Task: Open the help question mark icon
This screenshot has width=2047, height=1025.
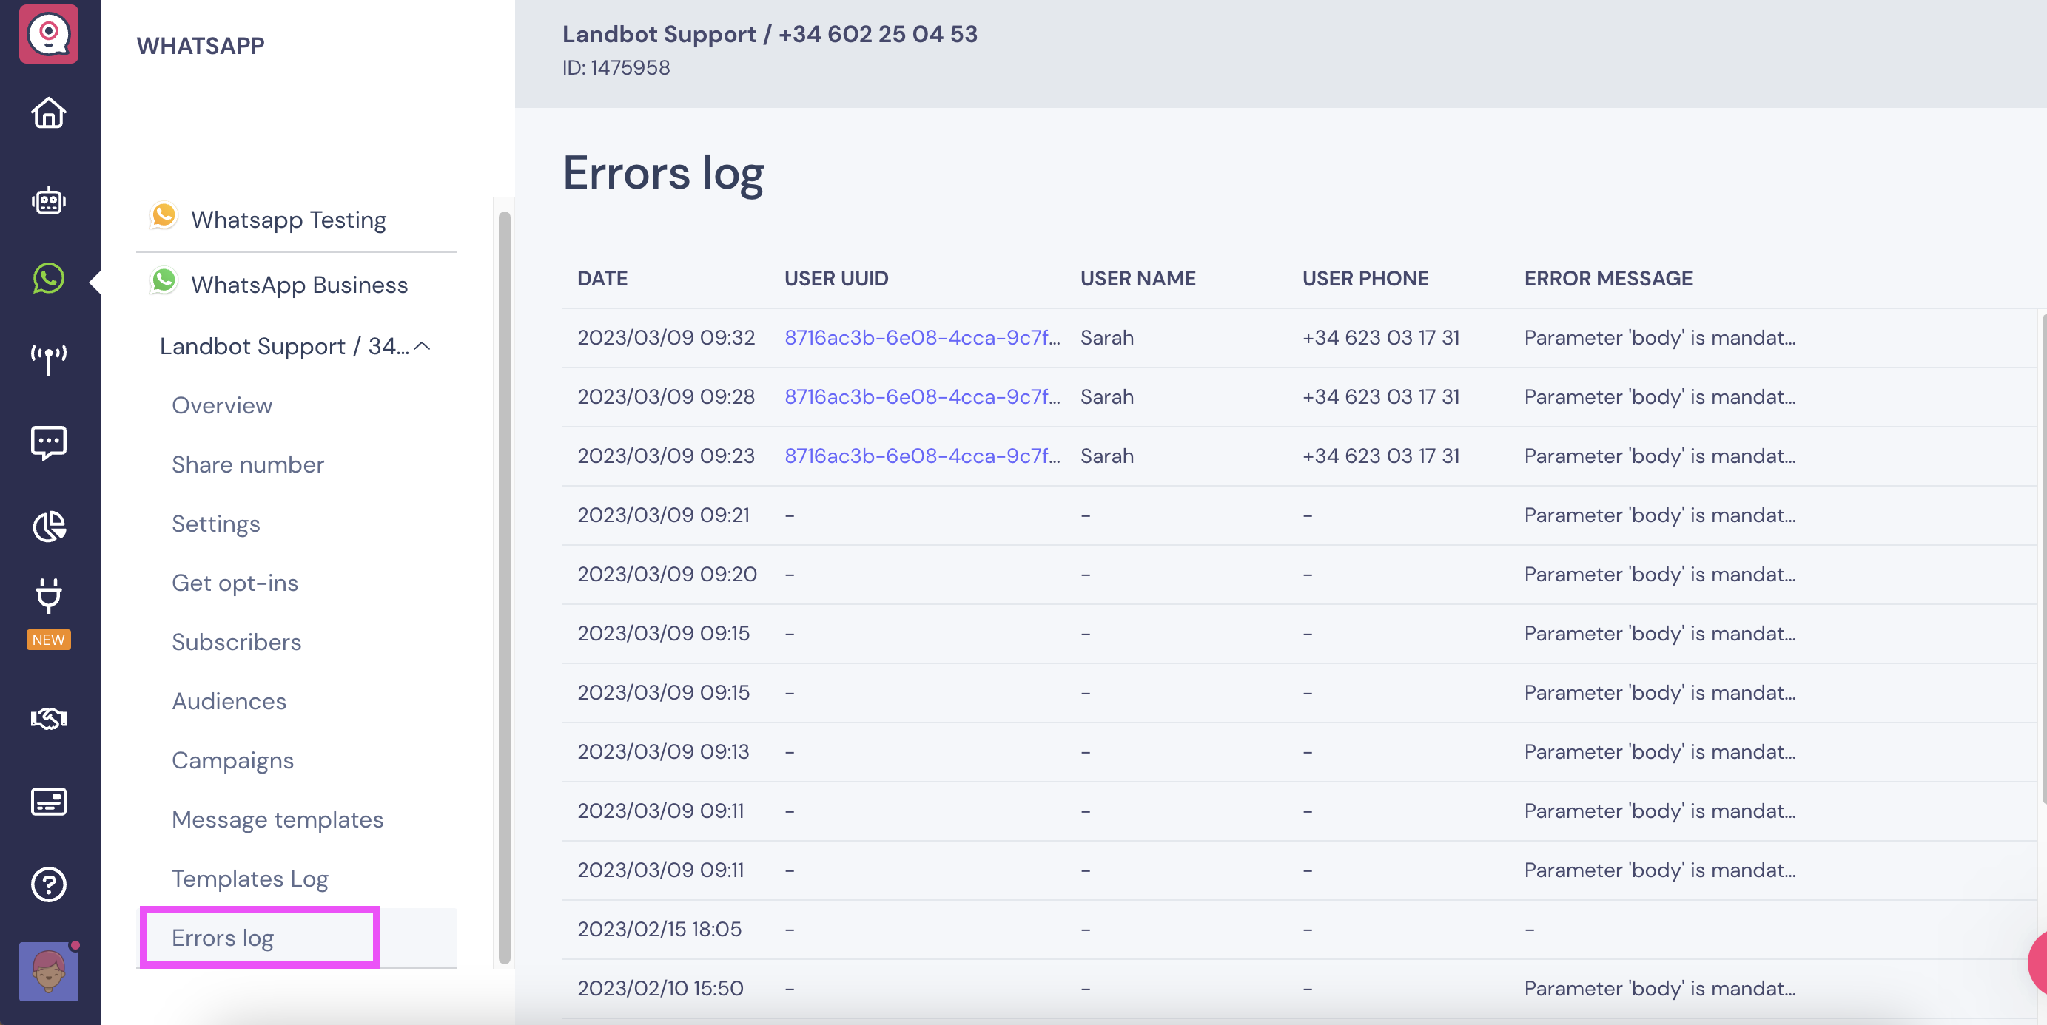Action: click(x=48, y=884)
